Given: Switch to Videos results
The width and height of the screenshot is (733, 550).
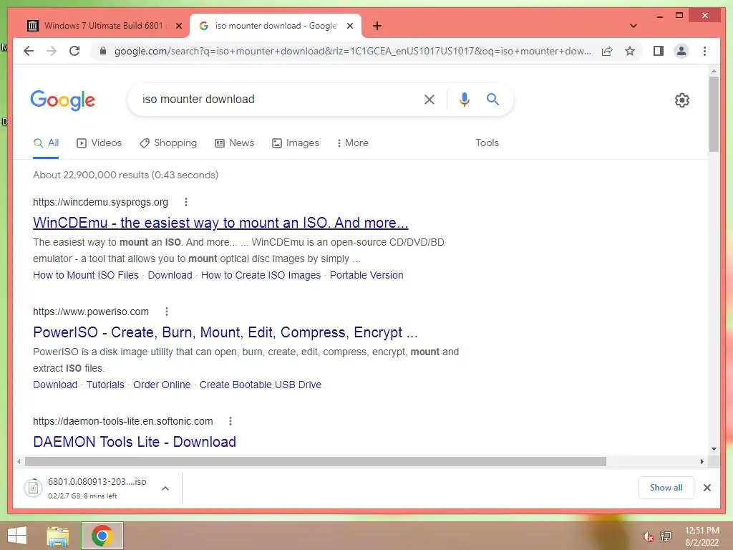Looking at the screenshot, I should tap(99, 143).
